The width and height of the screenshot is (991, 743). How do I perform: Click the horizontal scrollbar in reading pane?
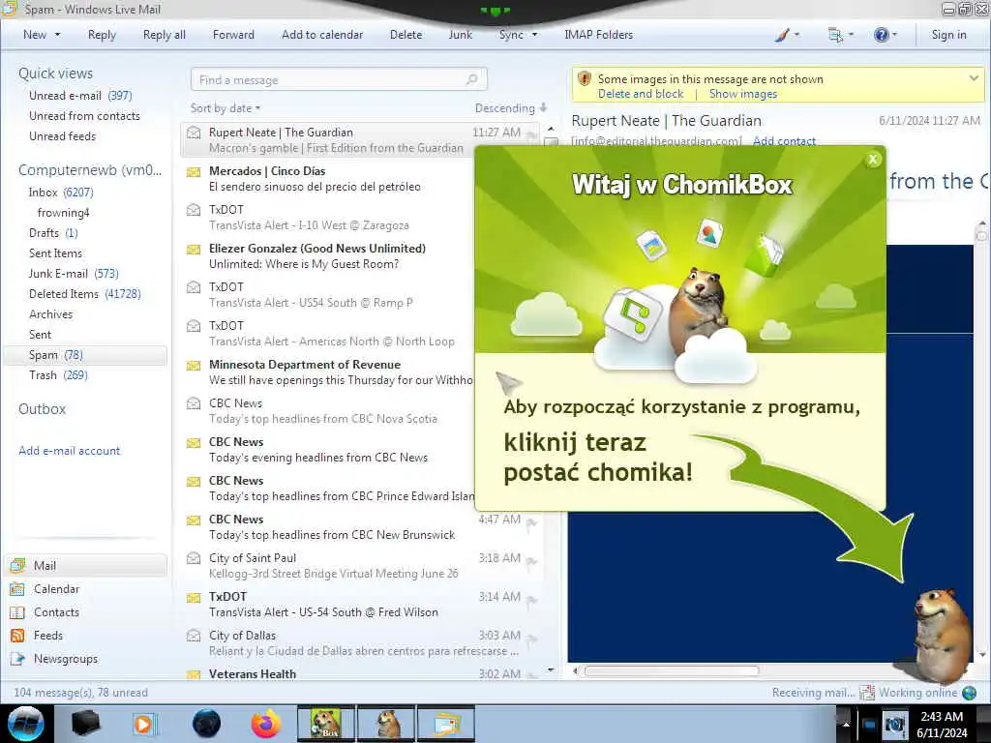coord(672,671)
